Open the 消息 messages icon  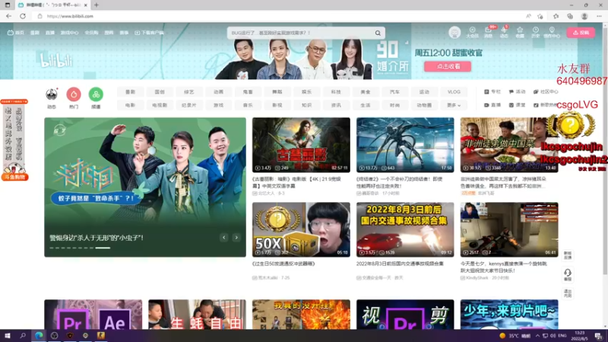point(488,33)
